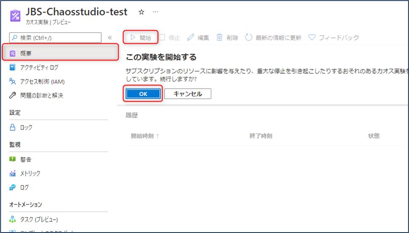Click the lock padlock icon
This screenshot has height=233, width=409.
pyautogui.click(x=12, y=127)
